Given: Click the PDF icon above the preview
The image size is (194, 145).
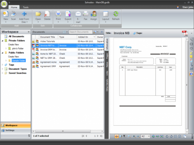Looking at the screenshot, I should click(184, 33).
